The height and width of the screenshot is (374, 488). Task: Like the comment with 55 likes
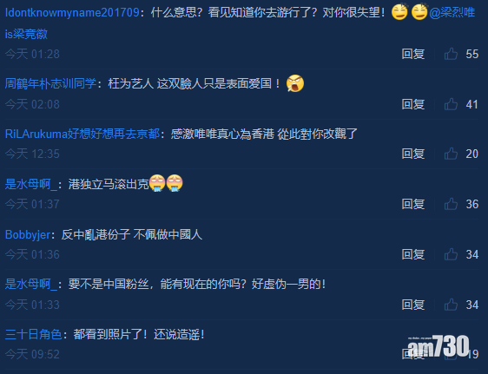click(x=451, y=54)
